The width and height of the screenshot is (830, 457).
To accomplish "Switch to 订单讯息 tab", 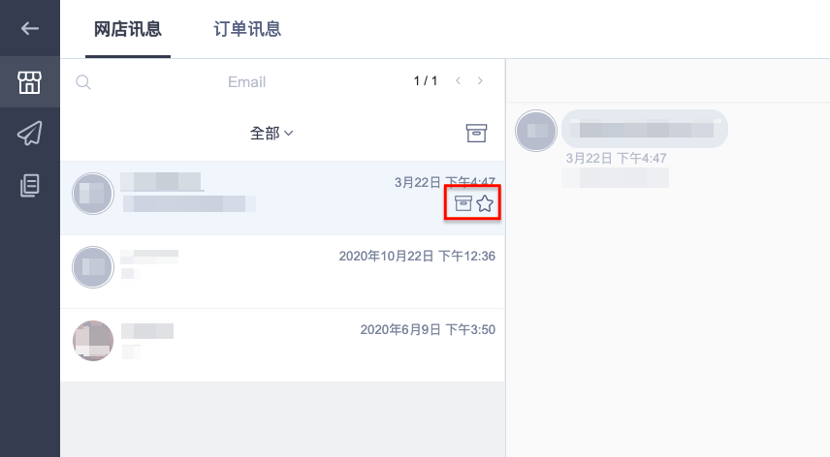I will [247, 29].
